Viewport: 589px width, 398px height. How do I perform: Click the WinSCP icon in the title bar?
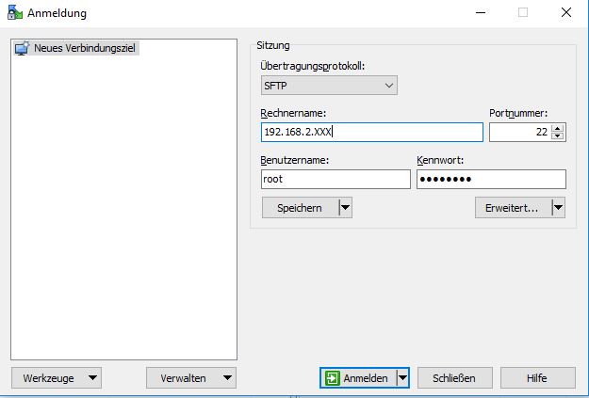tap(14, 12)
